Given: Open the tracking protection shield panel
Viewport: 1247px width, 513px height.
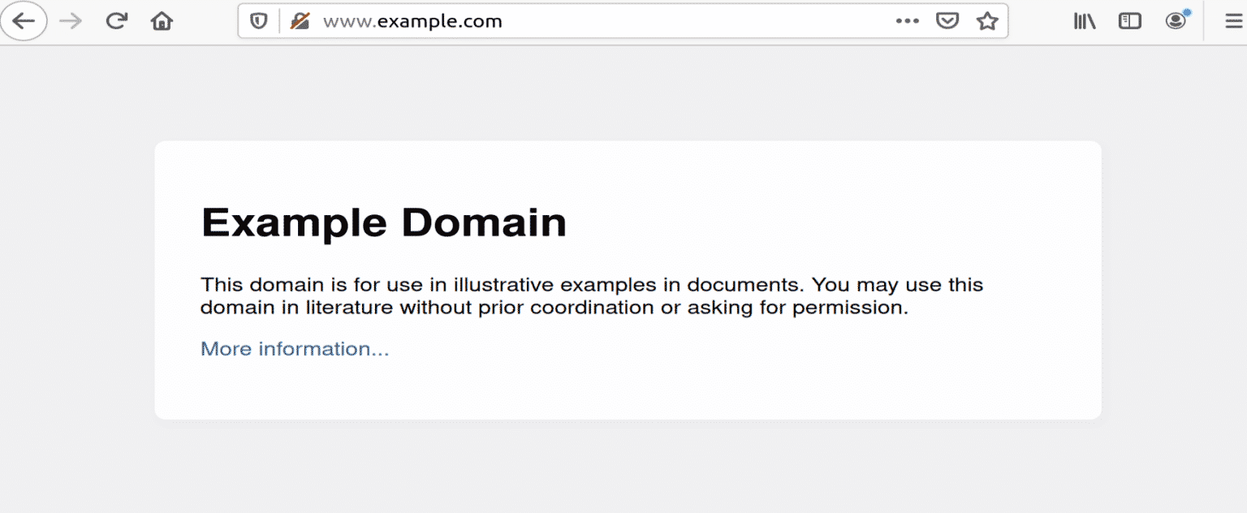Looking at the screenshot, I should tap(258, 22).
